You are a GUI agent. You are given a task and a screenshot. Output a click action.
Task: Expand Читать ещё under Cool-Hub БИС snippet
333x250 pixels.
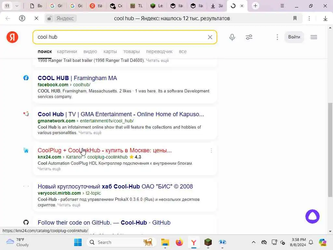pos(69,205)
